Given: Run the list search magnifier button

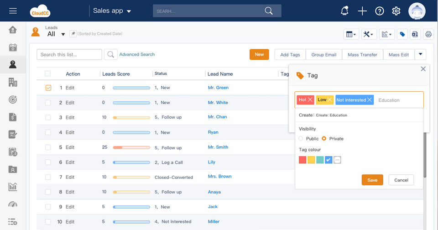Looking at the screenshot, I should point(110,54).
